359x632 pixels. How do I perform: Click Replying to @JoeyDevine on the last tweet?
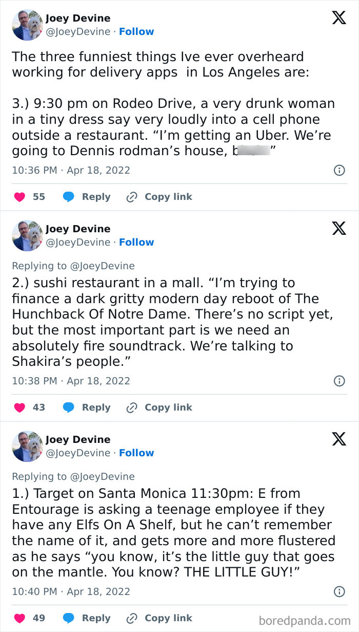(74, 476)
